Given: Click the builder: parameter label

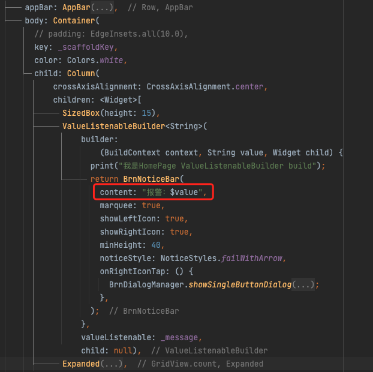Looking at the screenshot, I should (100, 139).
